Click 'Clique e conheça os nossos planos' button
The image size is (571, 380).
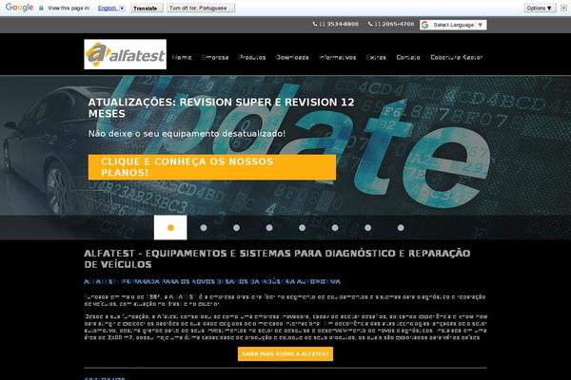coord(212,167)
